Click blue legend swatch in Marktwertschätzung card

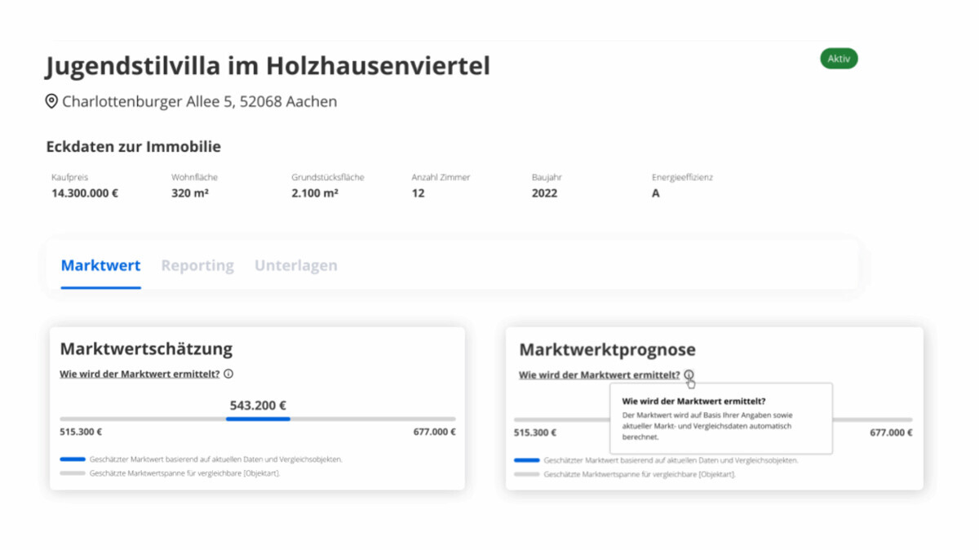click(x=73, y=459)
